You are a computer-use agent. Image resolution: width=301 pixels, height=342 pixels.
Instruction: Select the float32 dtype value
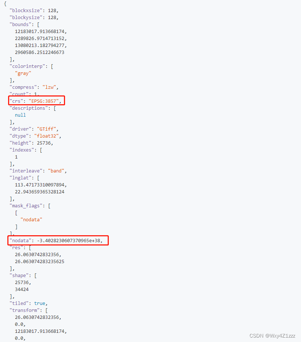point(47,136)
